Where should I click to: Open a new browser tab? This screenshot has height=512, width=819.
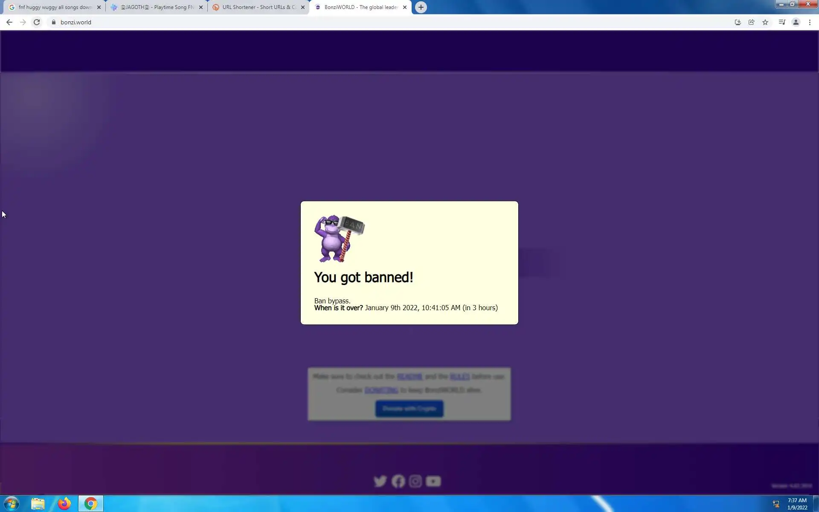pos(421,7)
